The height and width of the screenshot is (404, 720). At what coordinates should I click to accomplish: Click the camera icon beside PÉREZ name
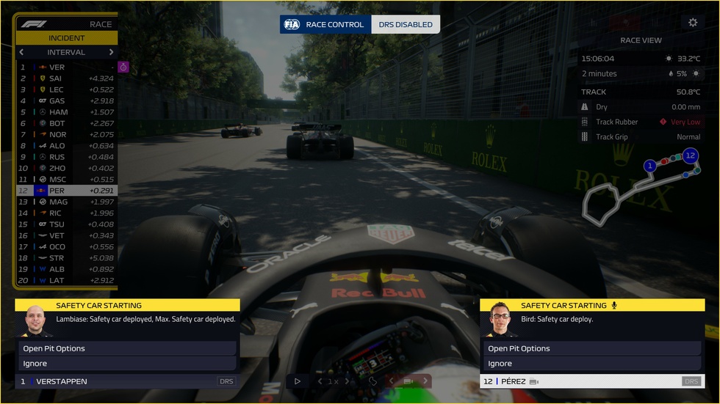534,381
